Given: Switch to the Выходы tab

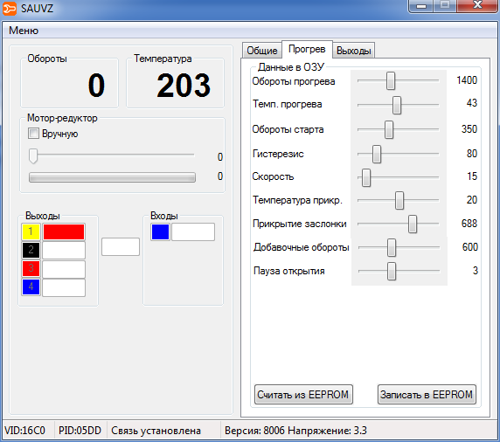Looking at the screenshot, I should coord(354,51).
